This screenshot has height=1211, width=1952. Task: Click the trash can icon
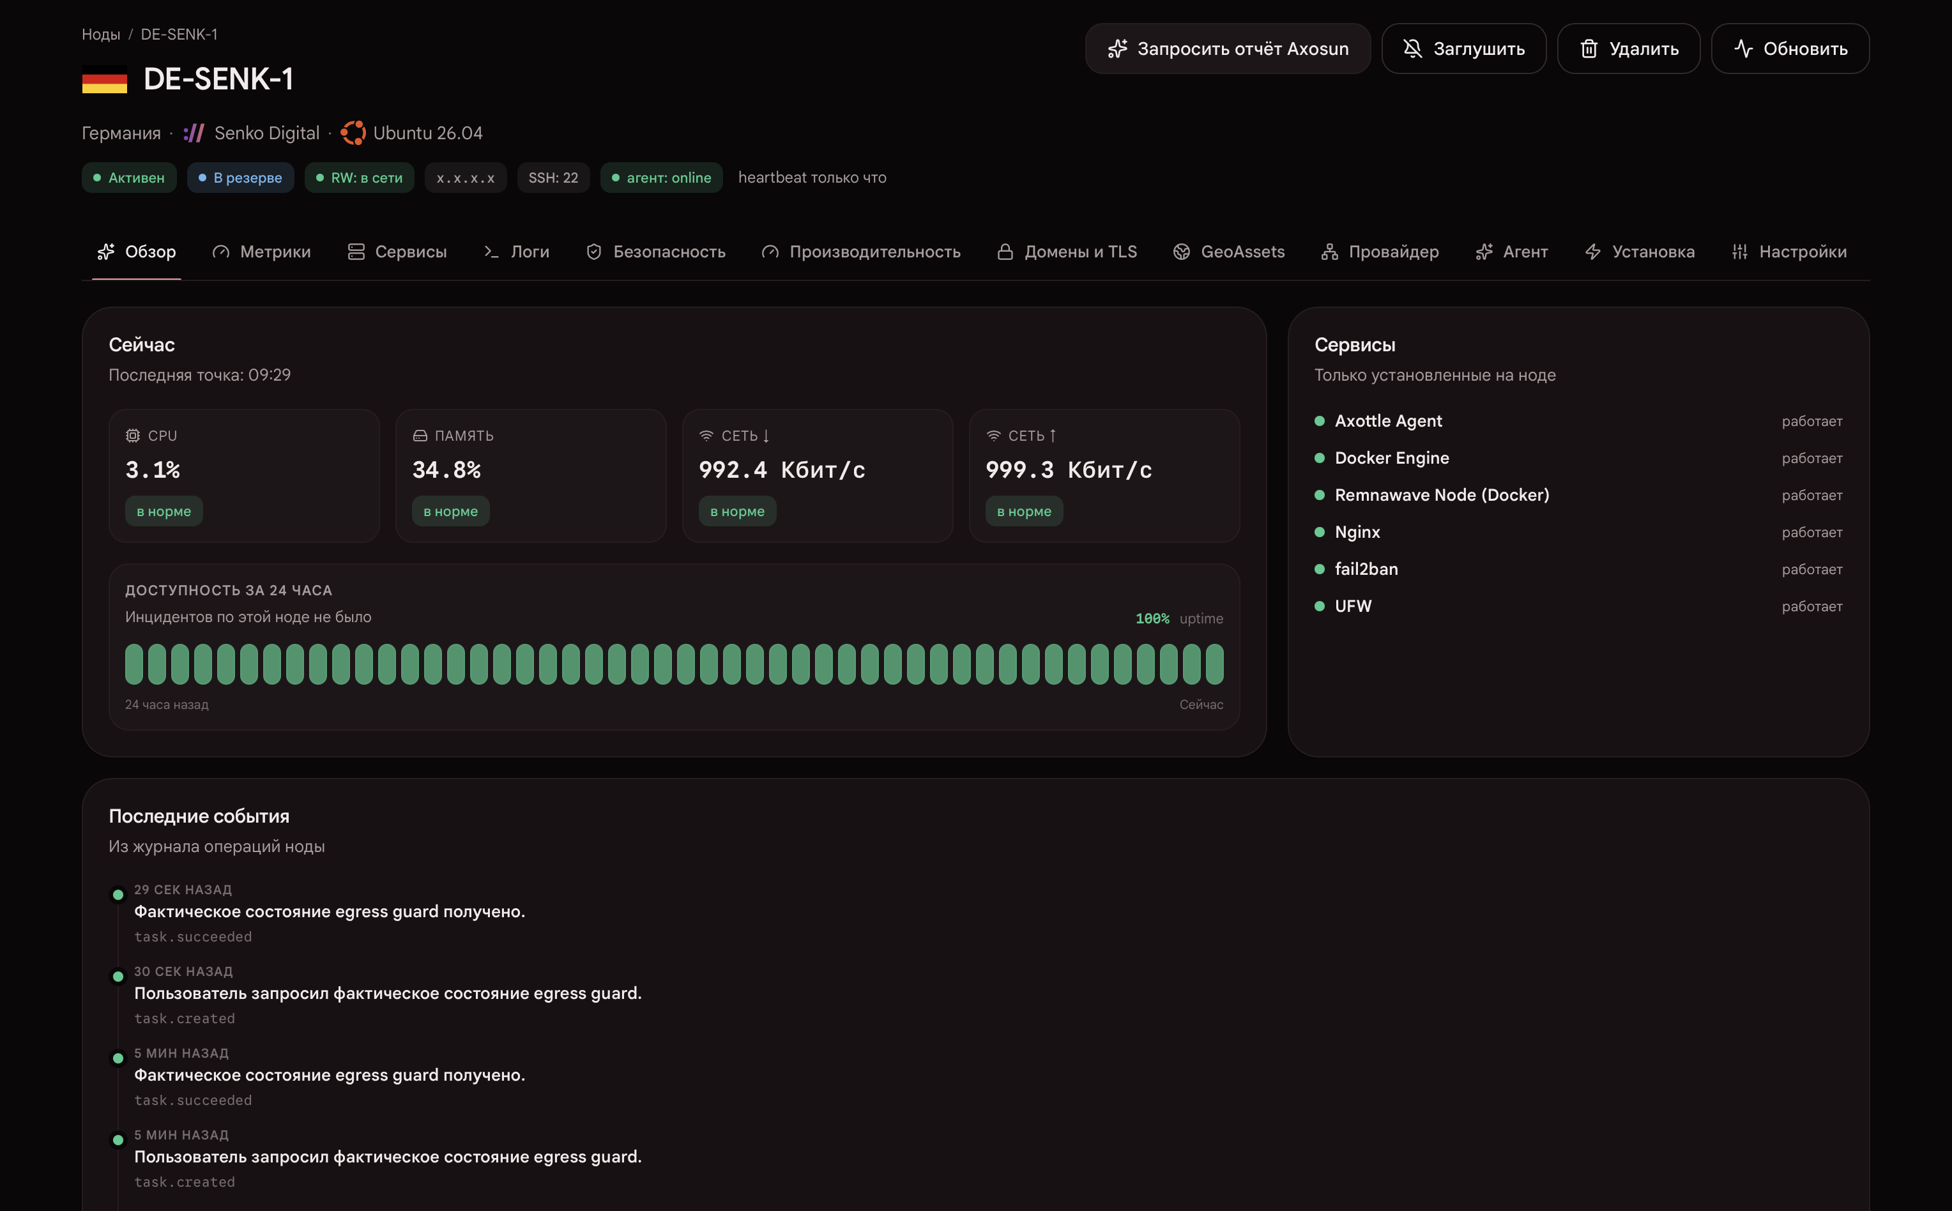click(x=1589, y=49)
